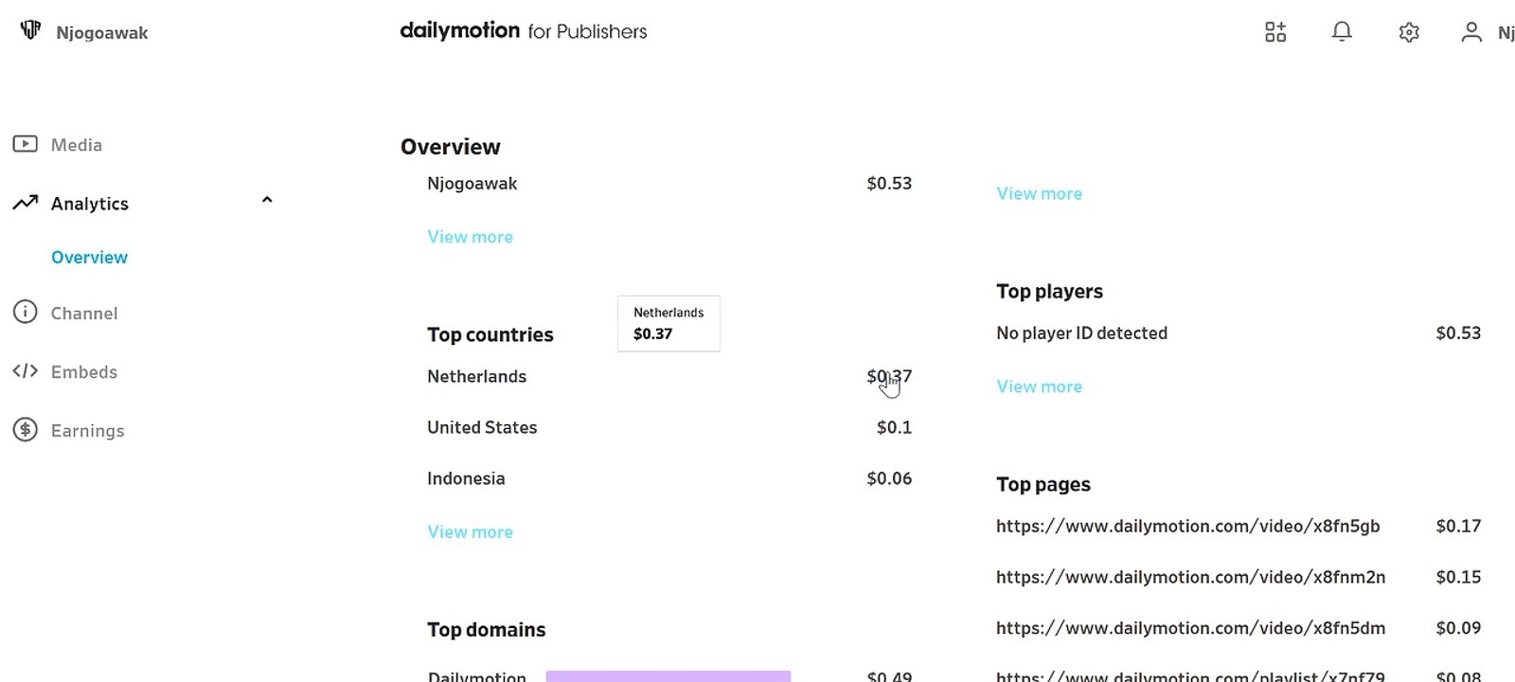Open the settings gear icon

[1409, 32]
